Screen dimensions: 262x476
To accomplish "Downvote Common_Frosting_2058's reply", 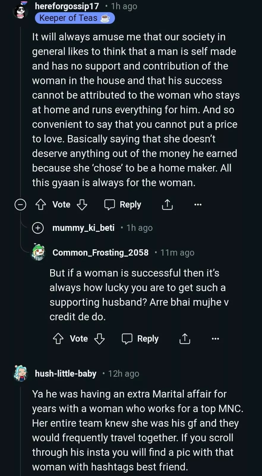I will [x=100, y=339].
